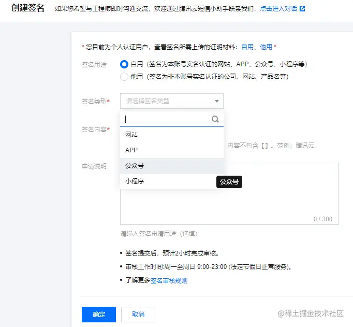Screen dimensions: 353x327
Task: Open the 签名审核规则 link
Action: click(169, 281)
